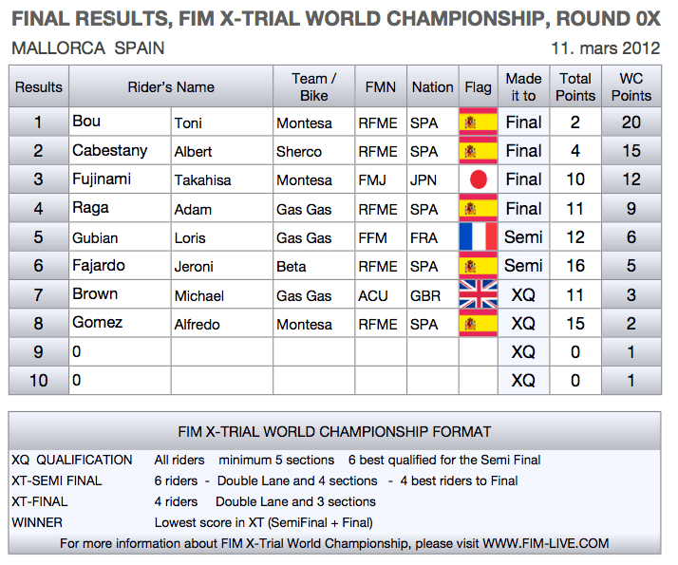Viewport: 678px width, 565px height.
Task: Click the Spanish flag in Alfredo Gomez's row
Action: (x=478, y=323)
